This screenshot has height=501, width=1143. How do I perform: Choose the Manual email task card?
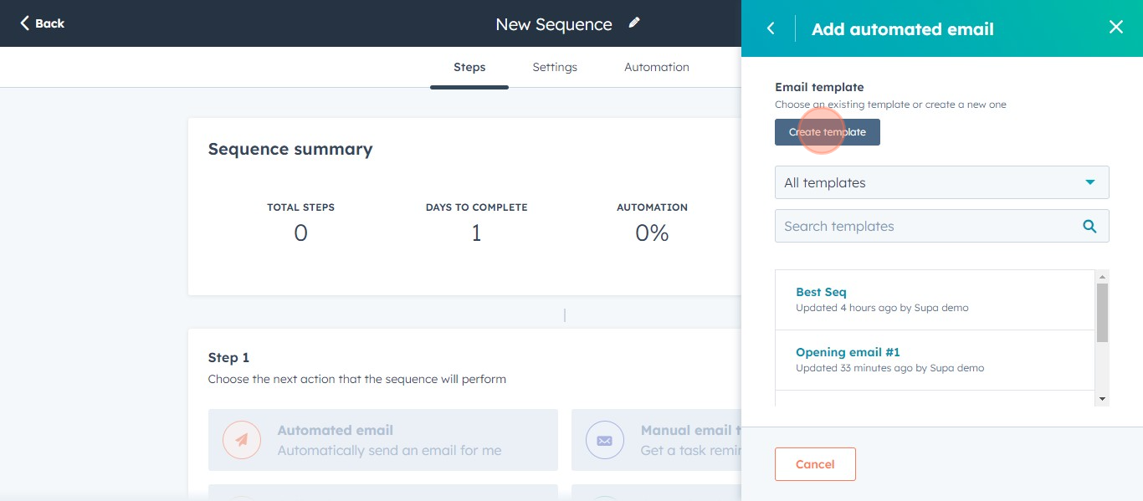(656, 440)
